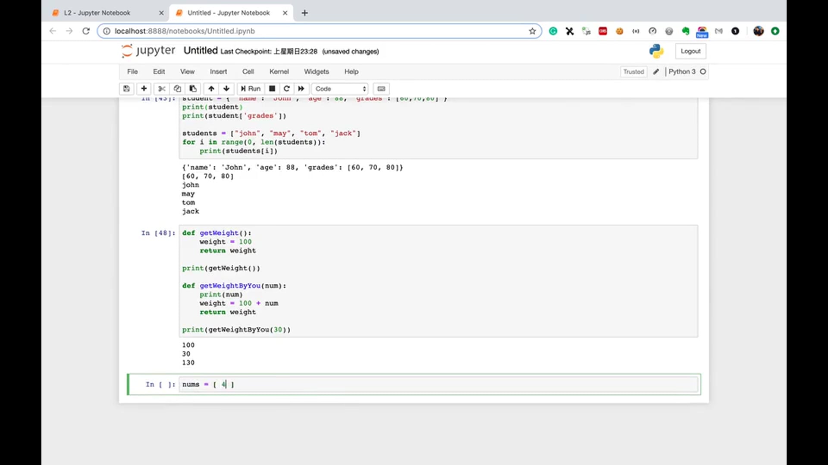Open the Widgets menu
The height and width of the screenshot is (465, 828).
pos(316,71)
